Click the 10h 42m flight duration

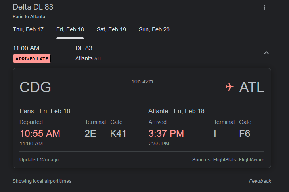[142, 82]
